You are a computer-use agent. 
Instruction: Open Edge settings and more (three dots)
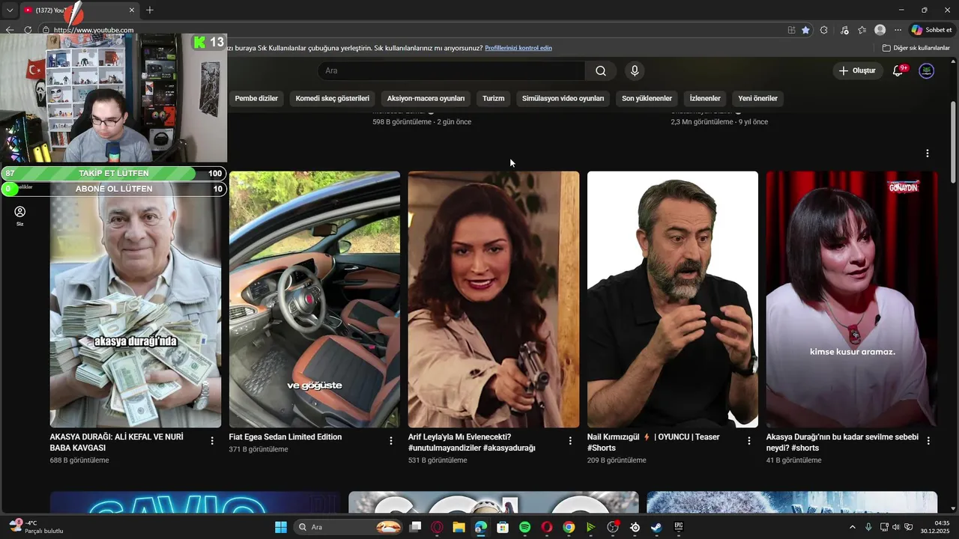(x=898, y=30)
